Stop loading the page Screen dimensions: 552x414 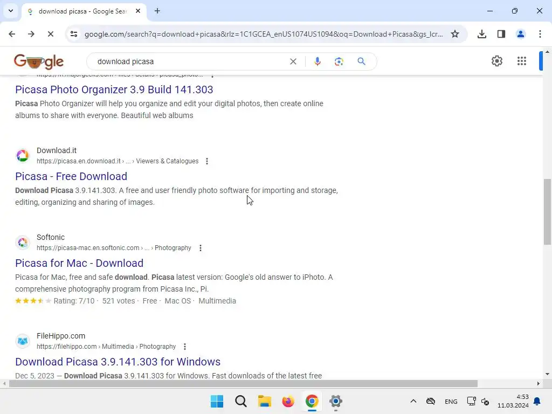pyautogui.click(x=50, y=34)
